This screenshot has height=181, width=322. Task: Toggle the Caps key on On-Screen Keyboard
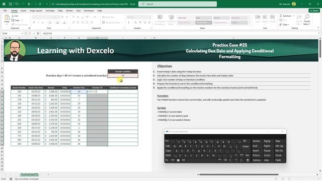(168, 151)
